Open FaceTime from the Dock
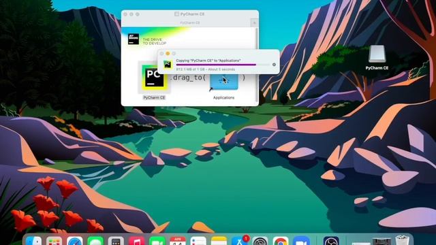The height and width of the screenshot is (245, 436). (157, 241)
